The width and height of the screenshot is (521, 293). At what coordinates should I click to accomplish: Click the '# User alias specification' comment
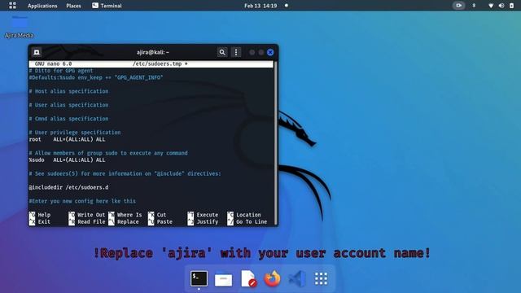pyautogui.click(x=68, y=105)
